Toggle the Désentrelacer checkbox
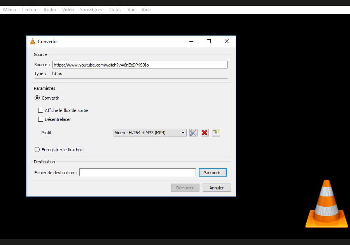 [41, 119]
